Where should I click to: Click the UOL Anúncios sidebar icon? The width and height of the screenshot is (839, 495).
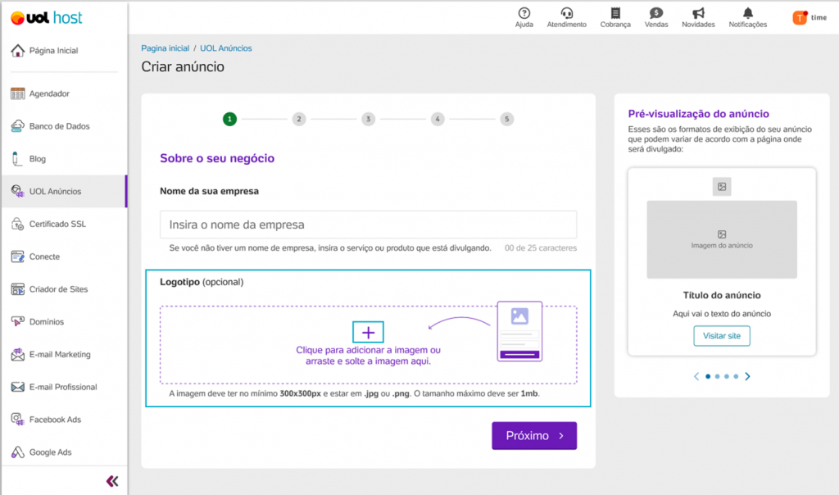point(18,192)
